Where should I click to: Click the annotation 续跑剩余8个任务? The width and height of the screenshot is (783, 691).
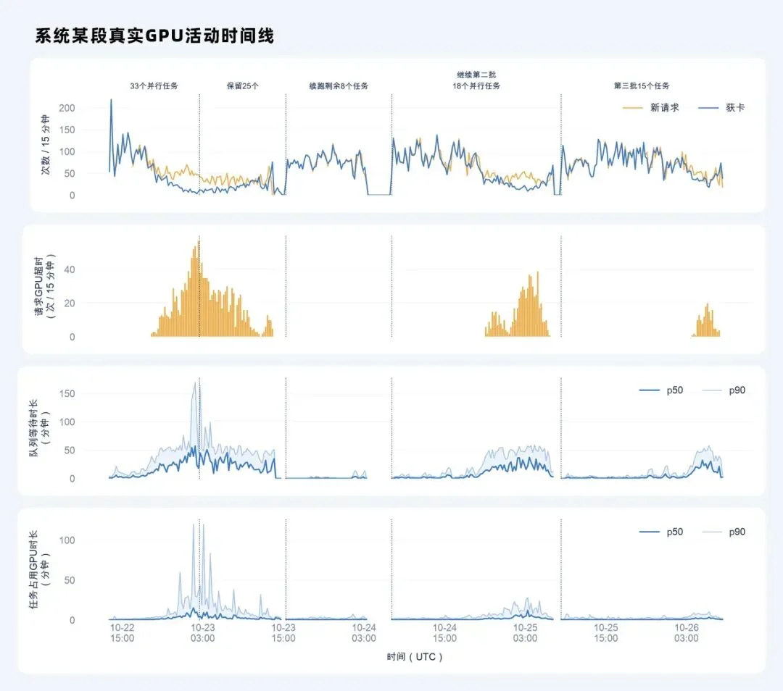click(339, 85)
